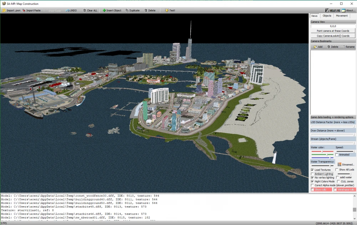Click log line for const_woodfence30.dff
Viewport: 357px width, 225px height.
pyautogui.click(x=80, y=196)
